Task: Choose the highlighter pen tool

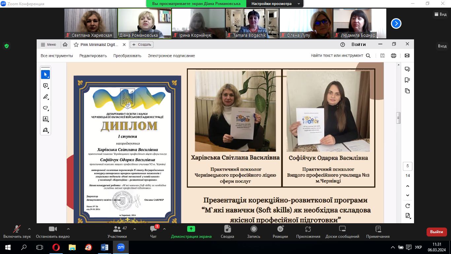Action: point(45,97)
